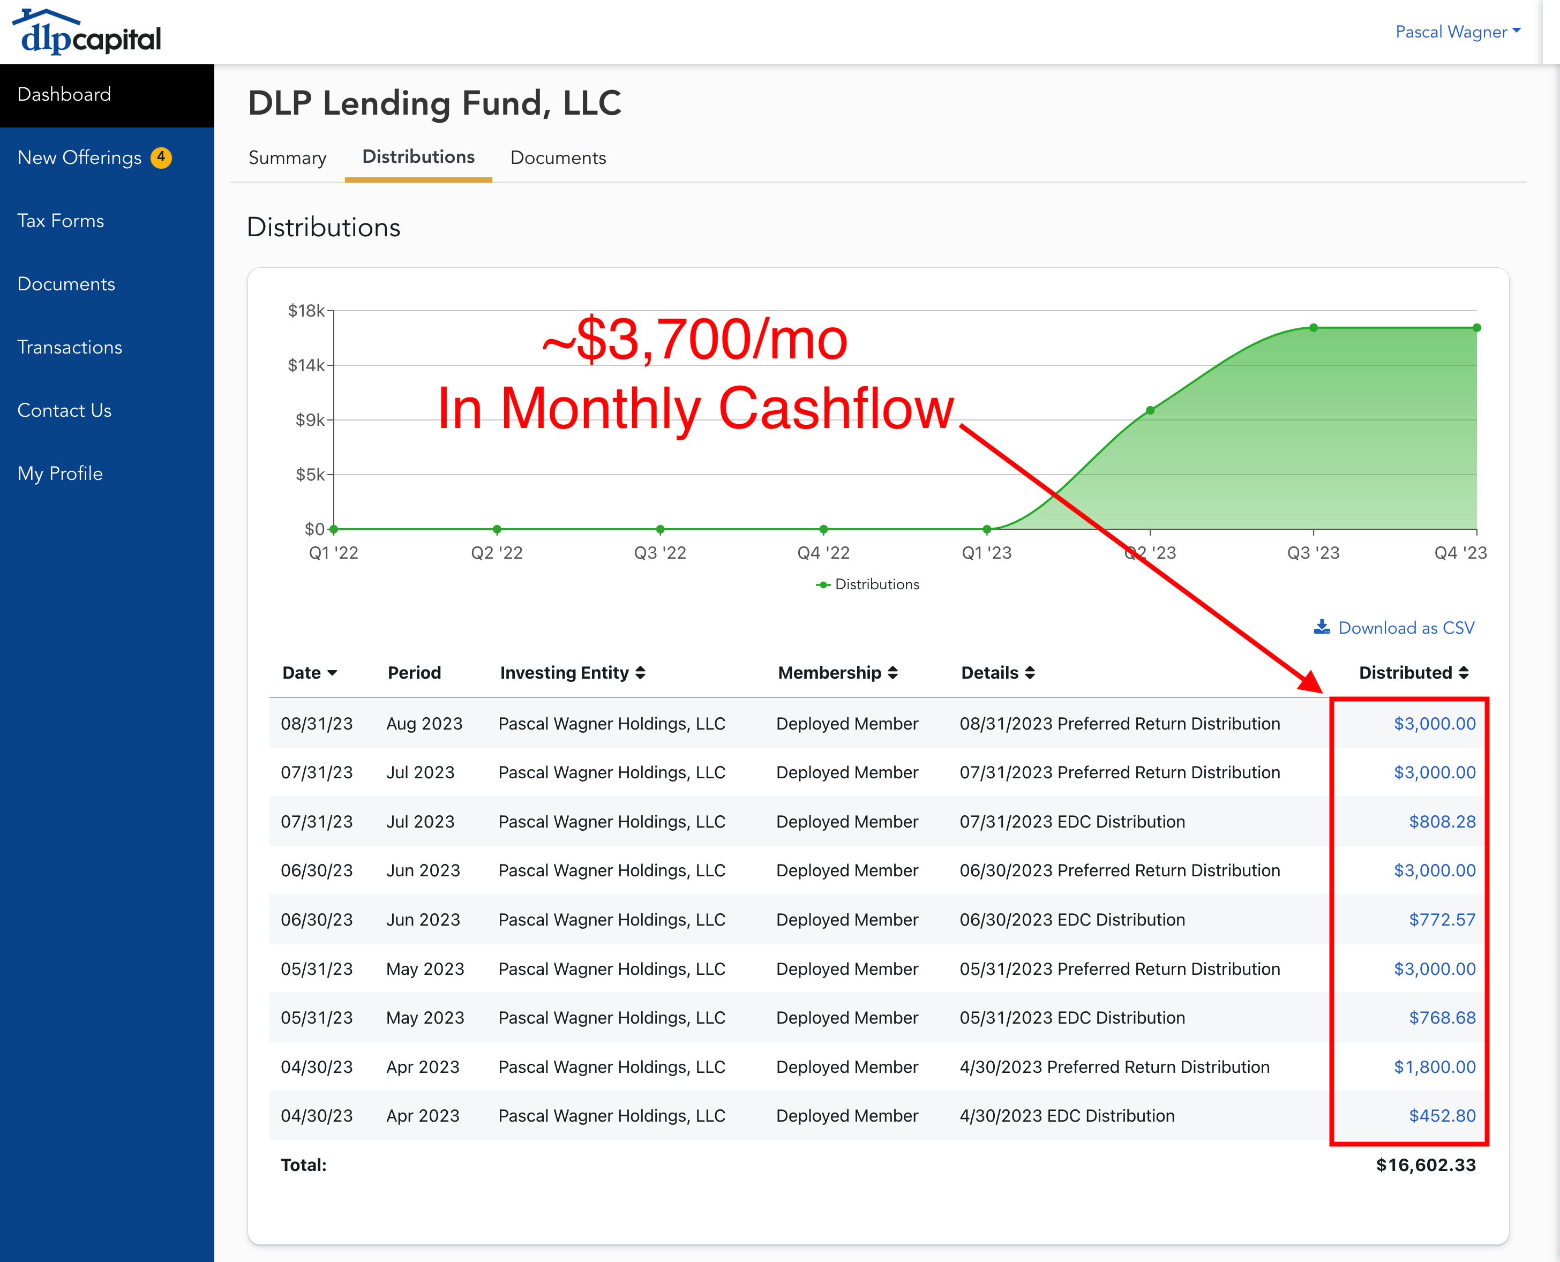Click the Q2 '23 chart data point

tap(1150, 411)
